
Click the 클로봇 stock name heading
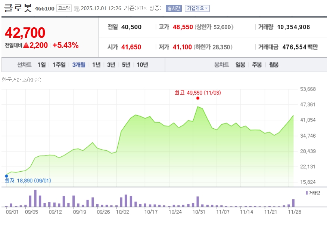click(x=18, y=8)
